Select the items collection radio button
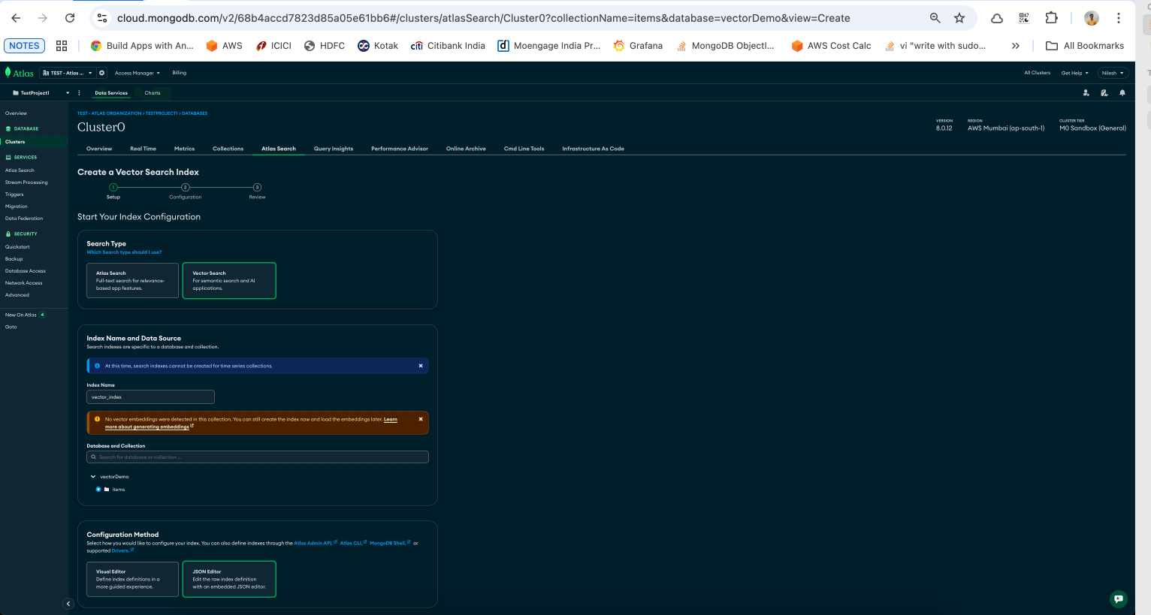This screenshot has width=1151, height=615. click(x=98, y=489)
